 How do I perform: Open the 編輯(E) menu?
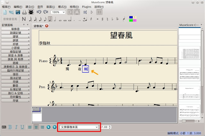tap(18, 7)
